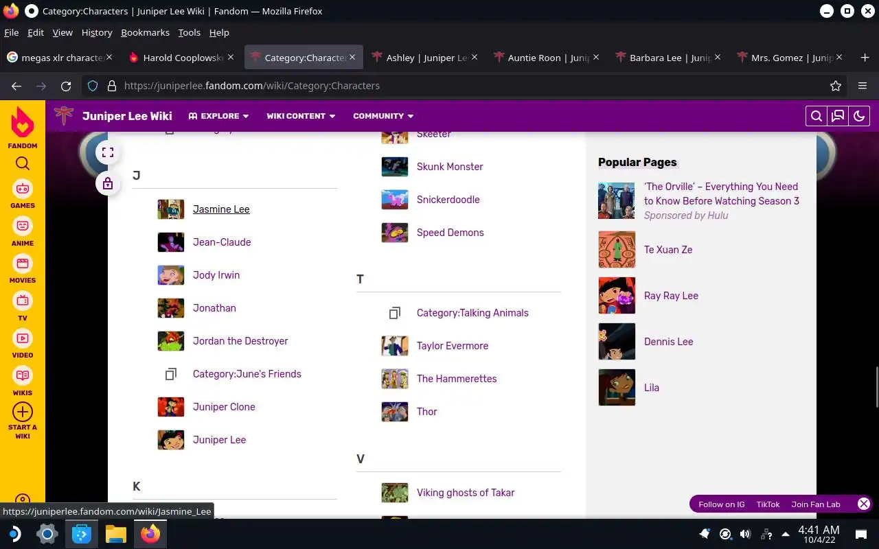The image size is (879, 549).
Task: Open the Jasmine Lee character page
Action: [x=221, y=209]
